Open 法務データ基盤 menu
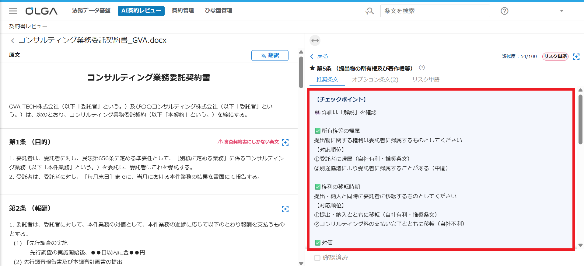The height and width of the screenshot is (266, 584). click(91, 11)
